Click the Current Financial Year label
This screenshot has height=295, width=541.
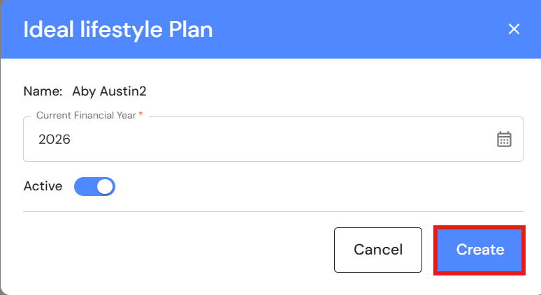(87, 115)
